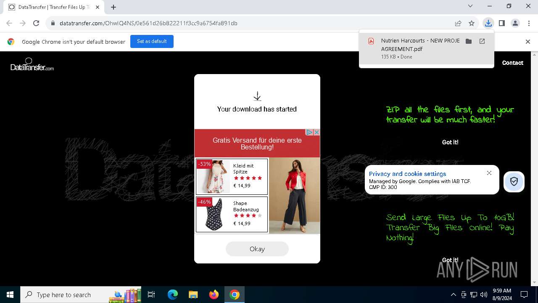Click the Set as default button

pos(152,41)
